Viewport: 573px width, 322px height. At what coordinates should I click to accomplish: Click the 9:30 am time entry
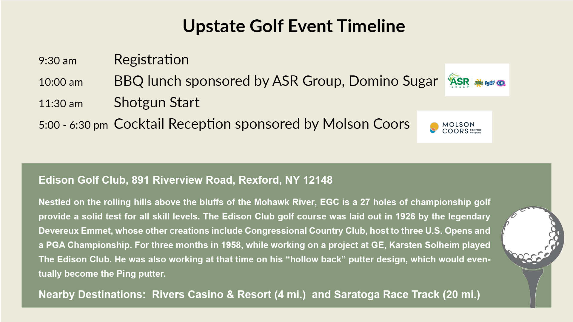tap(58, 61)
